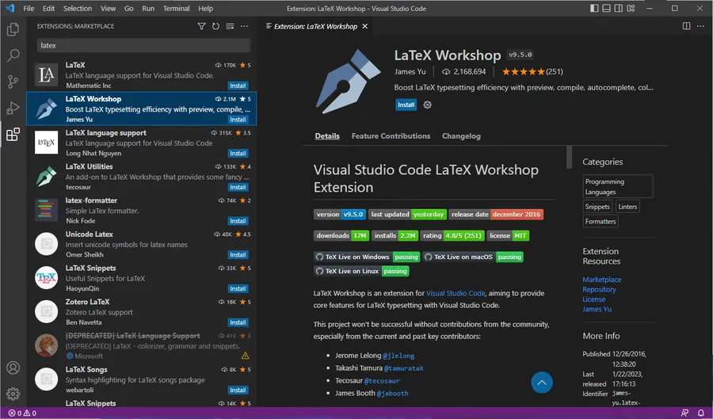Filter extensions with the funnel icon

(x=201, y=26)
